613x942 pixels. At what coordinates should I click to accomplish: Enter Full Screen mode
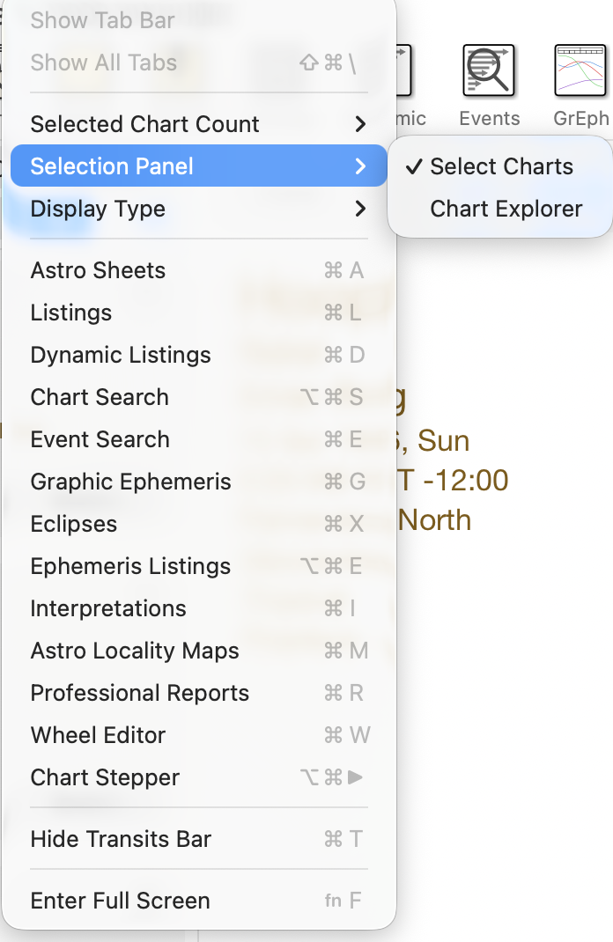120,901
